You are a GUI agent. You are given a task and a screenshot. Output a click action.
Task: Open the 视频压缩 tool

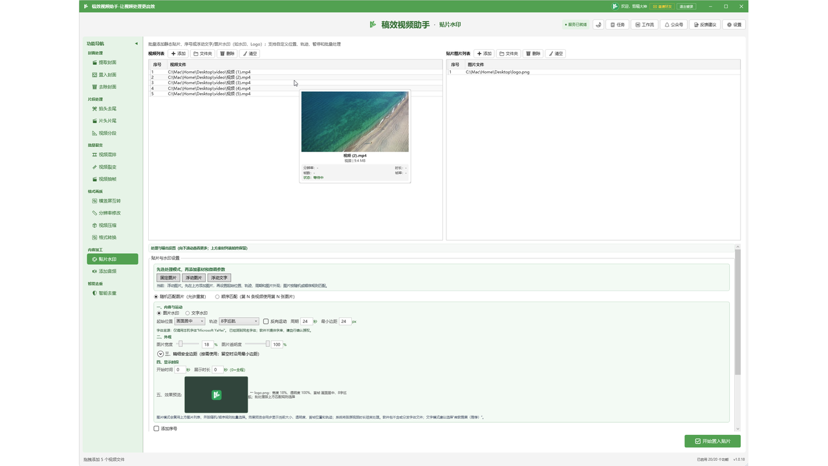click(112, 225)
